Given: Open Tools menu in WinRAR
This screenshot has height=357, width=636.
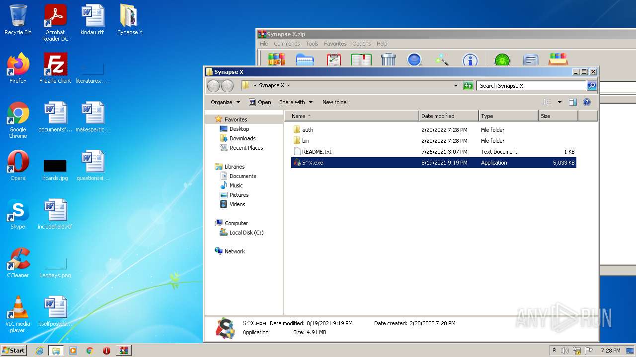Looking at the screenshot, I should point(312,44).
